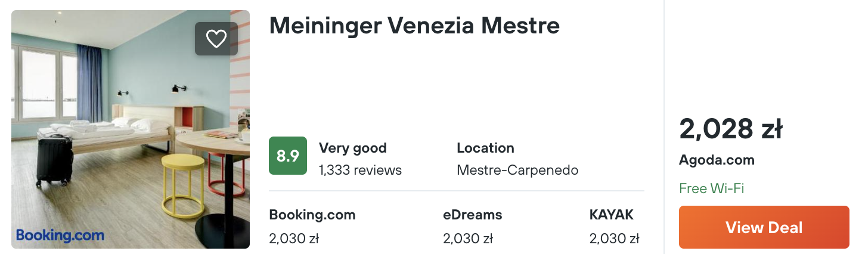The height and width of the screenshot is (254, 862).
Task: Open the hotel room photo
Action: coord(131,129)
